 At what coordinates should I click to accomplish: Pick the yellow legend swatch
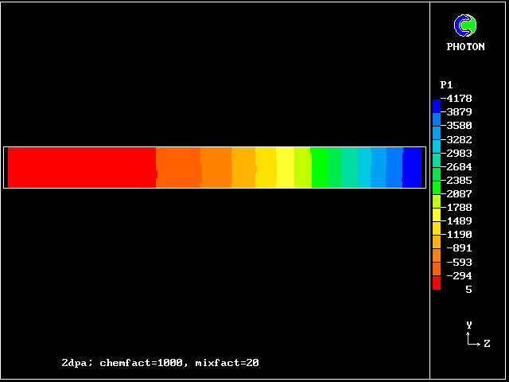(x=437, y=215)
